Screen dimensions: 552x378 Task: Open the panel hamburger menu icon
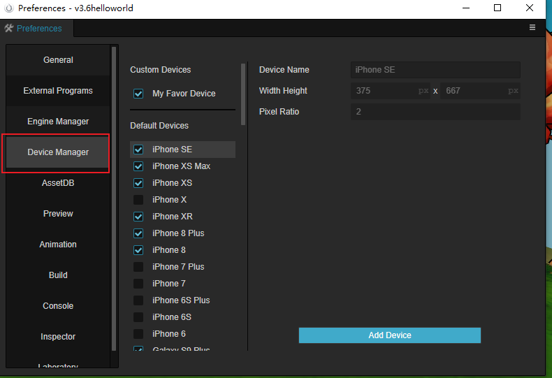click(x=532, y=27)
